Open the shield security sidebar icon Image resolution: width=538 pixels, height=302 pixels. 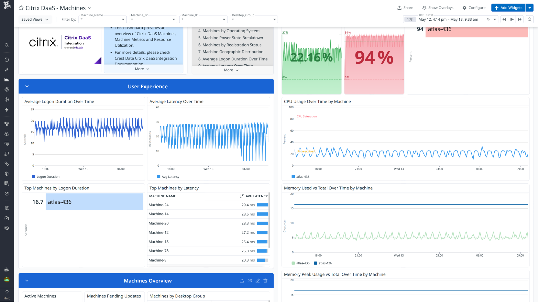7,174
